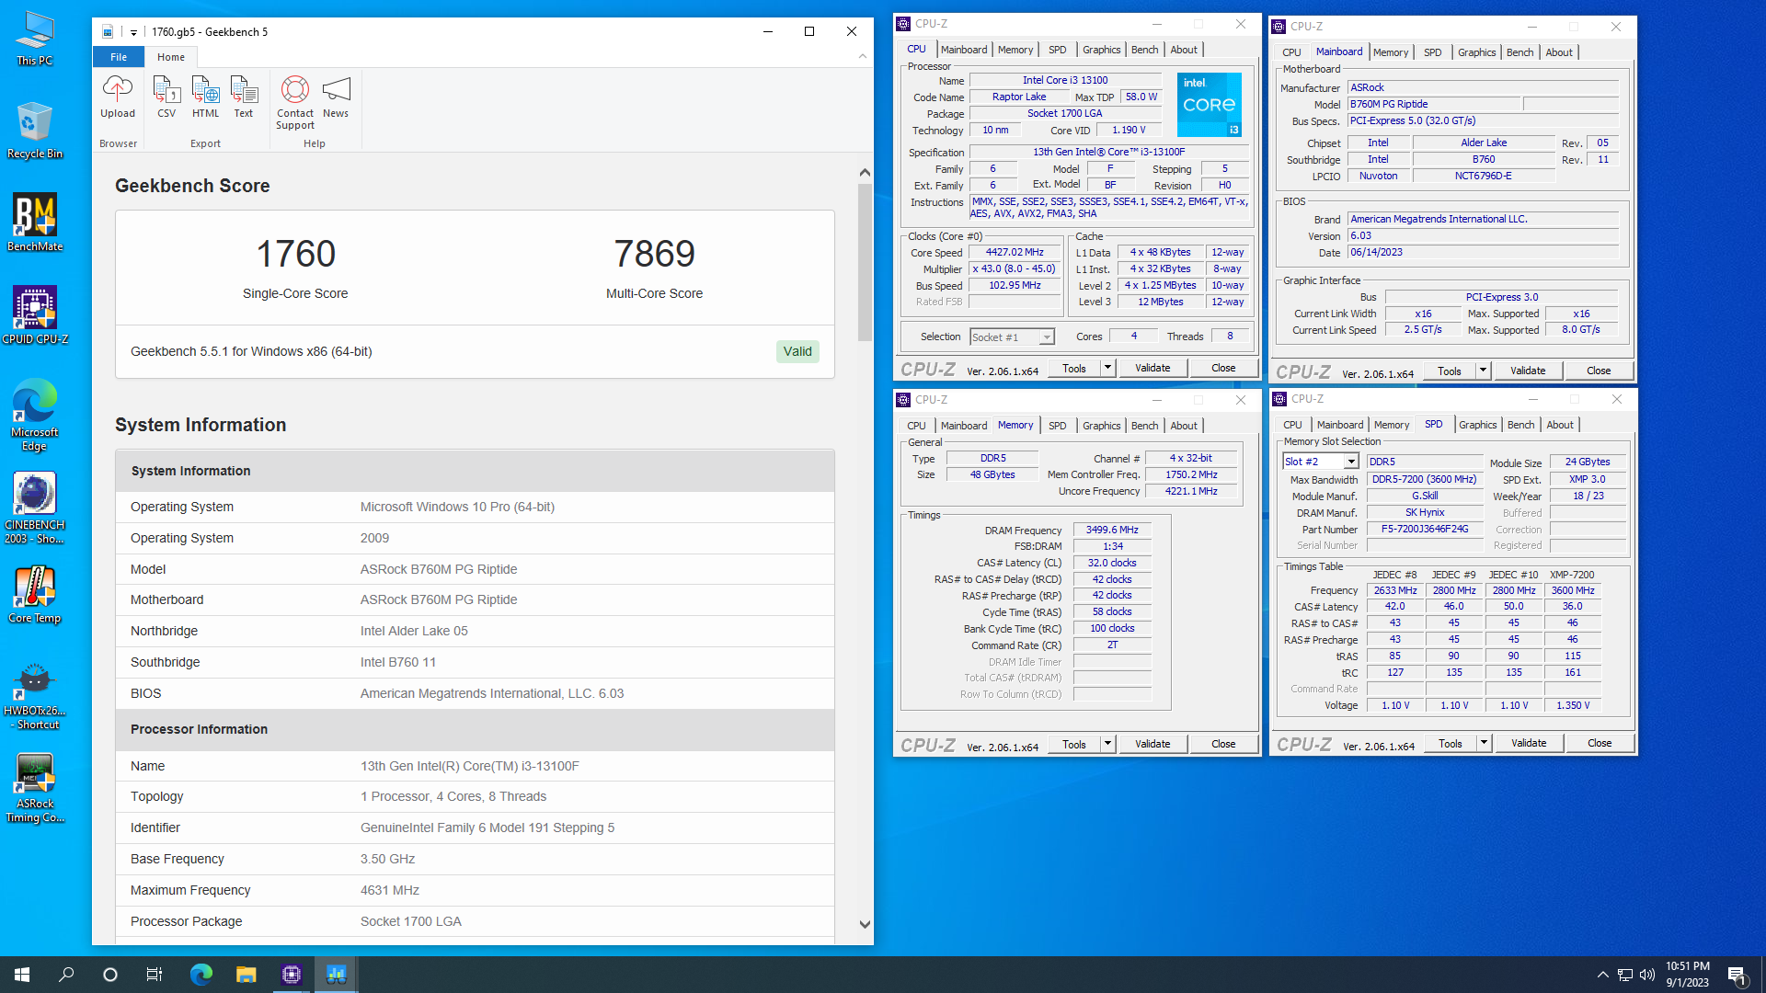Click Close in the Mainboard window
Screen dimensions: 1766x993
tap(1599, 371)
